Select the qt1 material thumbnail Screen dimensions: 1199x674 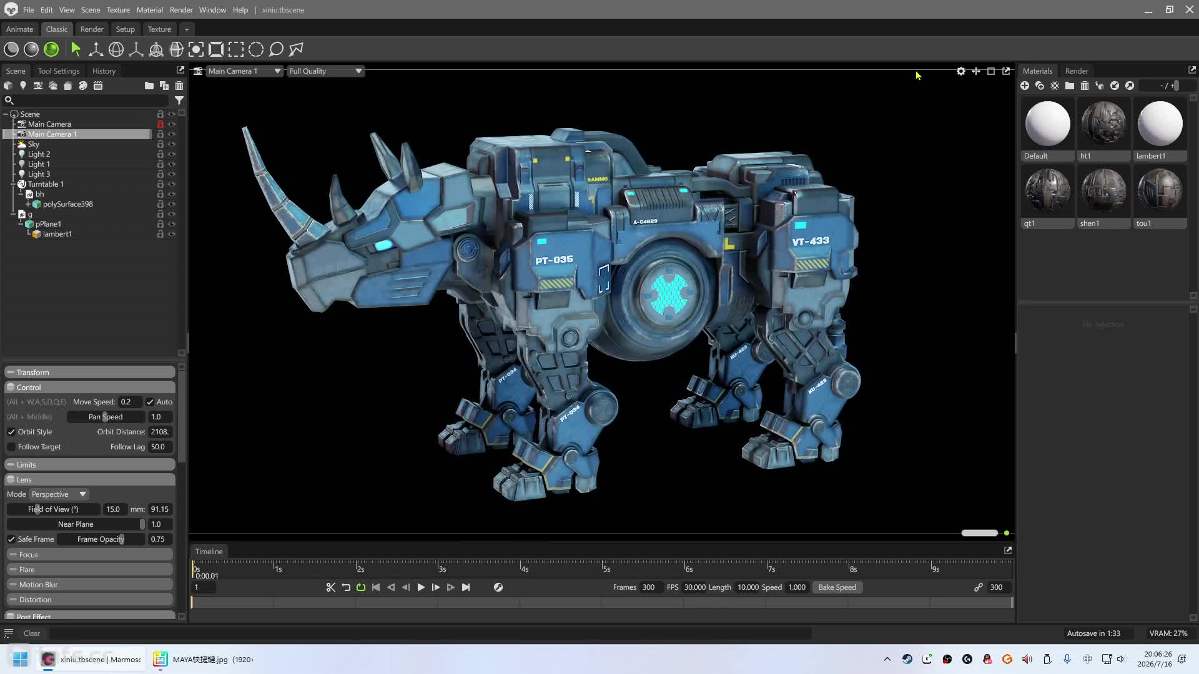point(1047,197)
